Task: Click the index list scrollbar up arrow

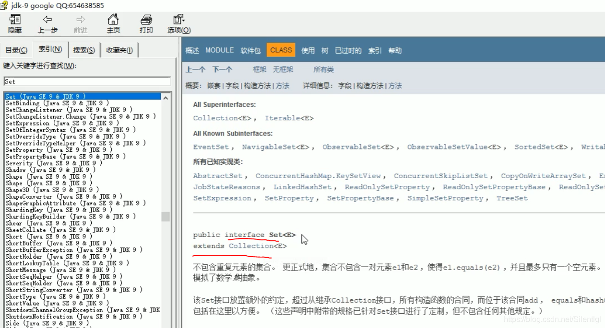Action: pos(166,98)
